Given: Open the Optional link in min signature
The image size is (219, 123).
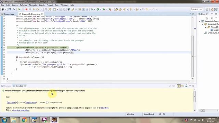Looking at the screenshot, I should coord(11,102).
